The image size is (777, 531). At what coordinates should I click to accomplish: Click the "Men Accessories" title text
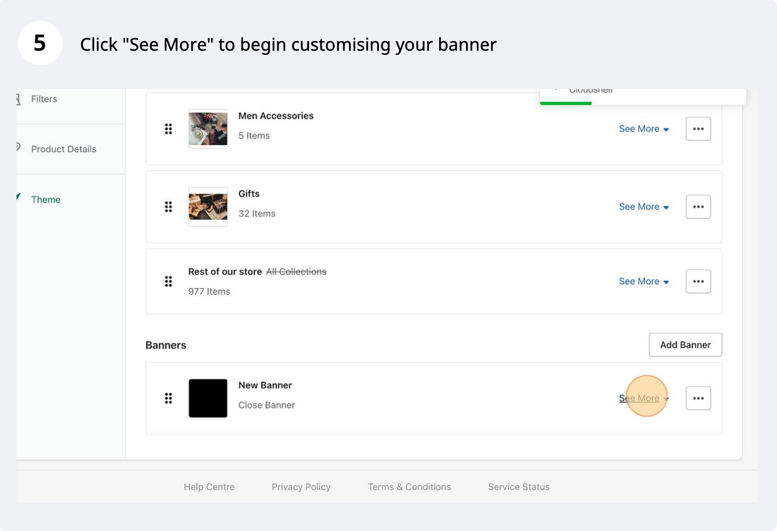276,116
